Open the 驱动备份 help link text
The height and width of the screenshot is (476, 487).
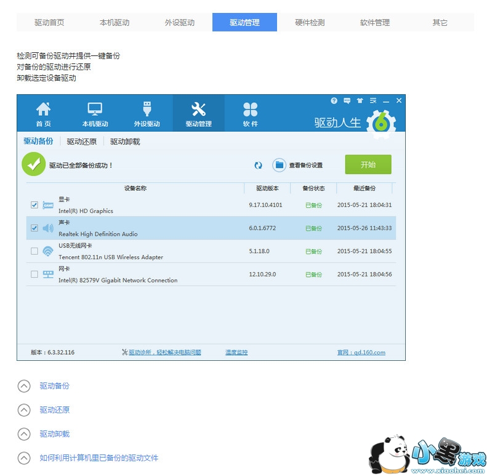(x=55, y=386)
